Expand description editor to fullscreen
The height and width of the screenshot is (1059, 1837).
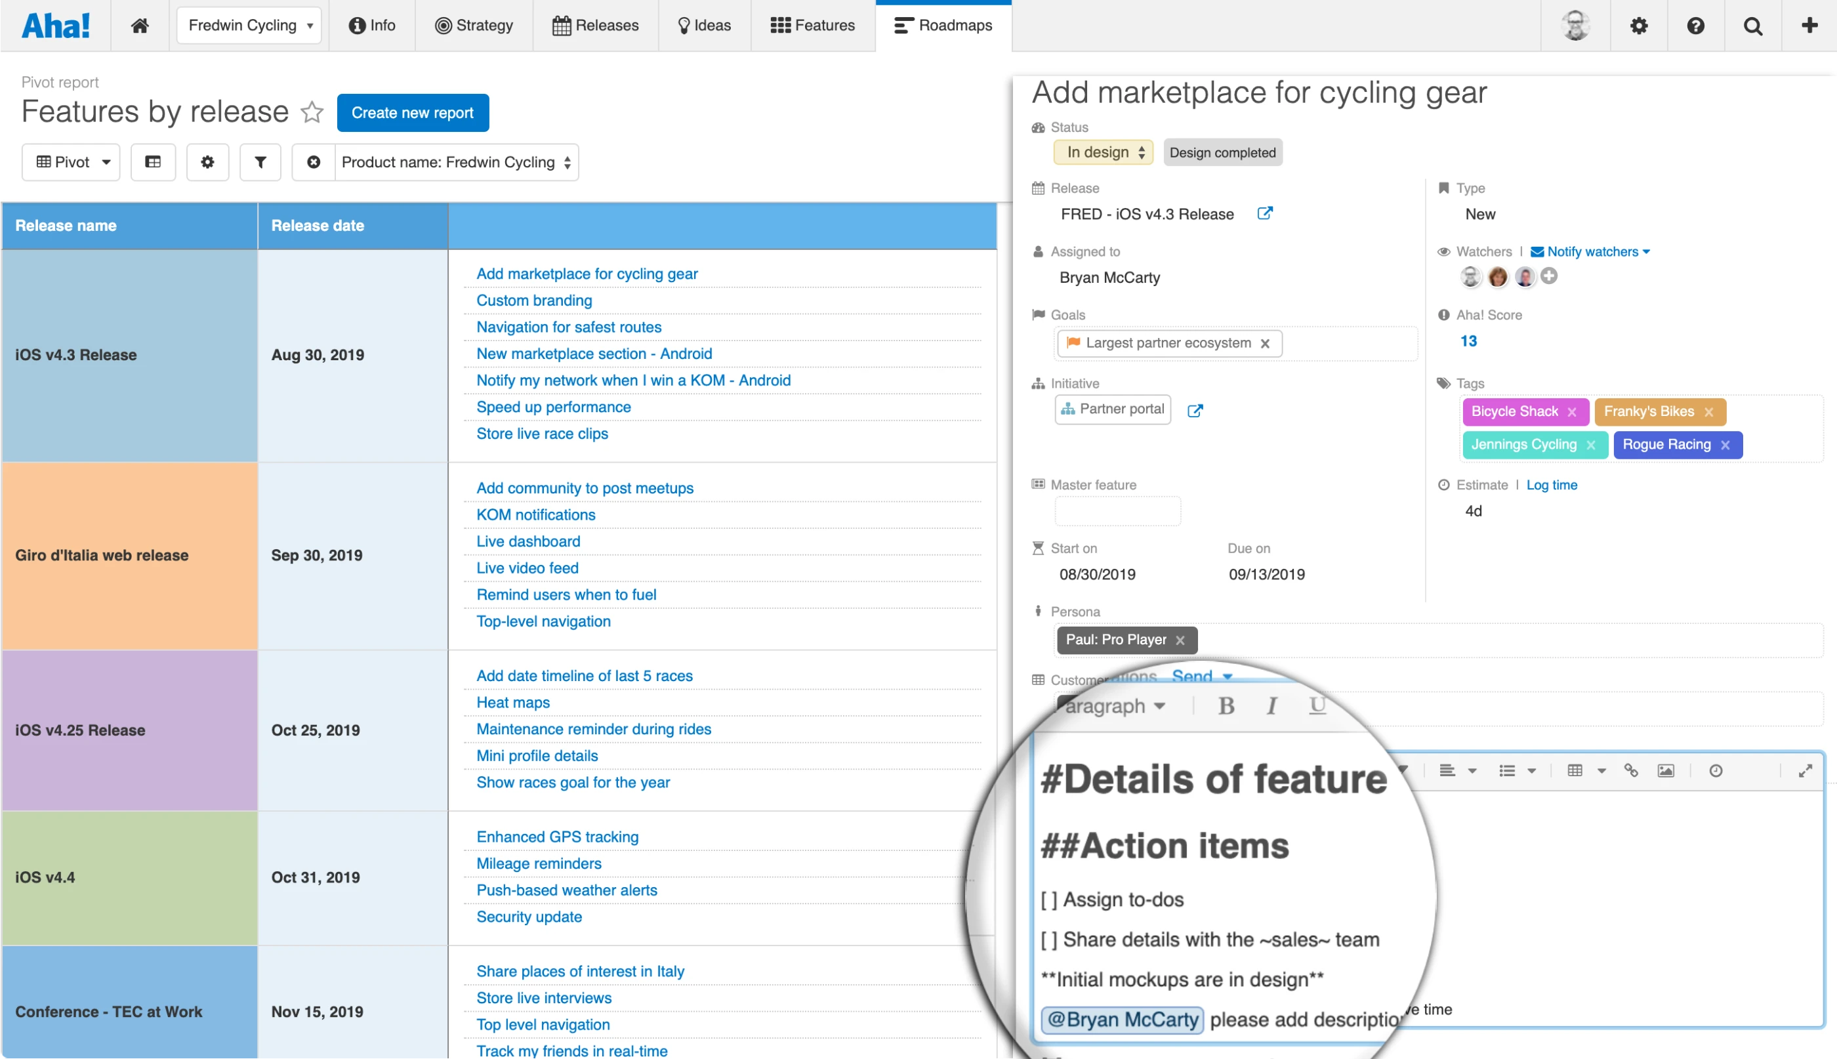tap(1805, 771)
